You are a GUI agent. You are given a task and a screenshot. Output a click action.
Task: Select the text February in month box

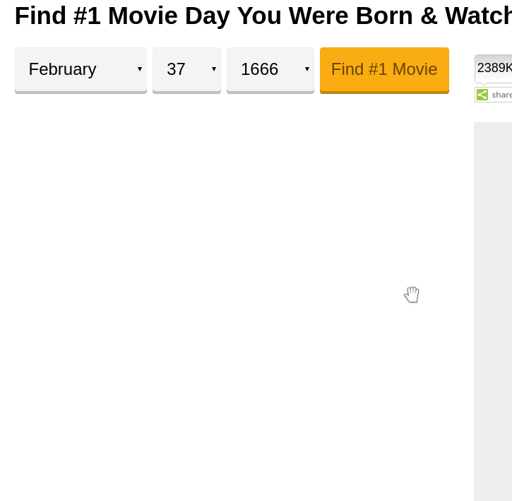[x=62, y=69]
